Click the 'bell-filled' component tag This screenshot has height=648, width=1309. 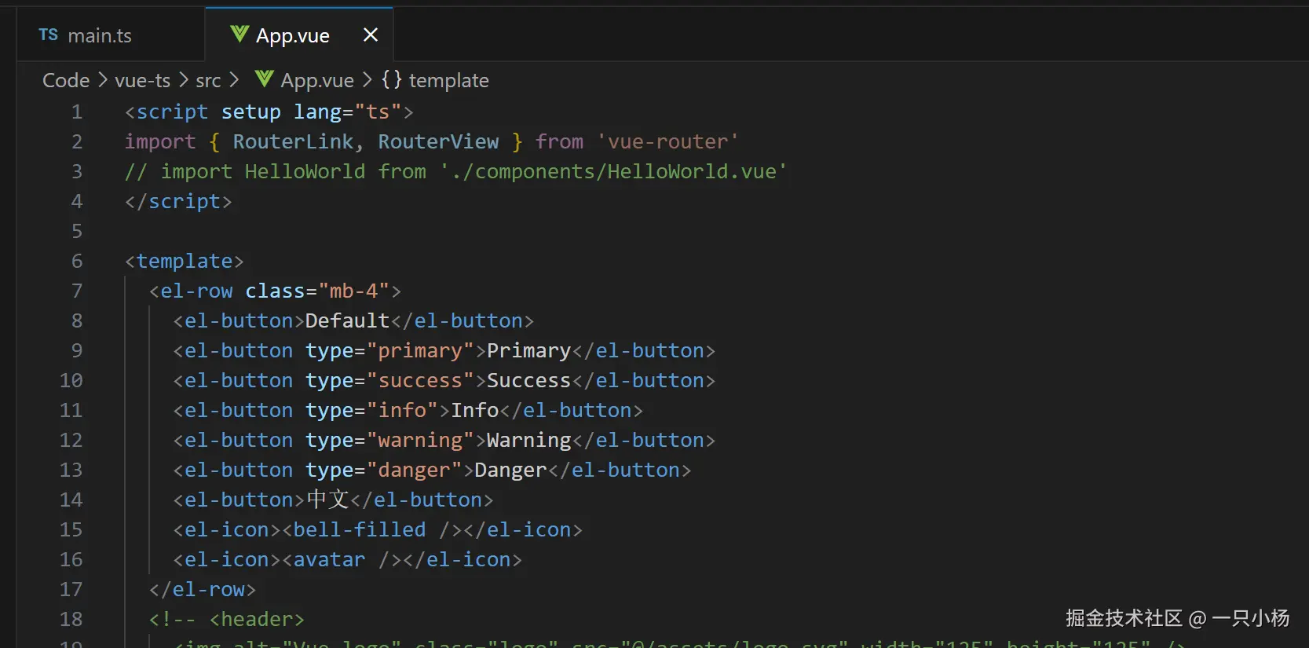[360, 529]
